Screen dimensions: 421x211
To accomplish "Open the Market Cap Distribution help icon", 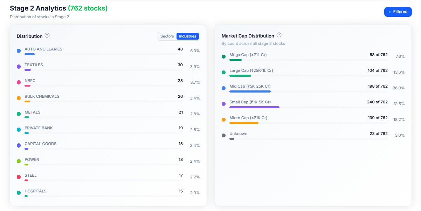I will coord(279,35).
